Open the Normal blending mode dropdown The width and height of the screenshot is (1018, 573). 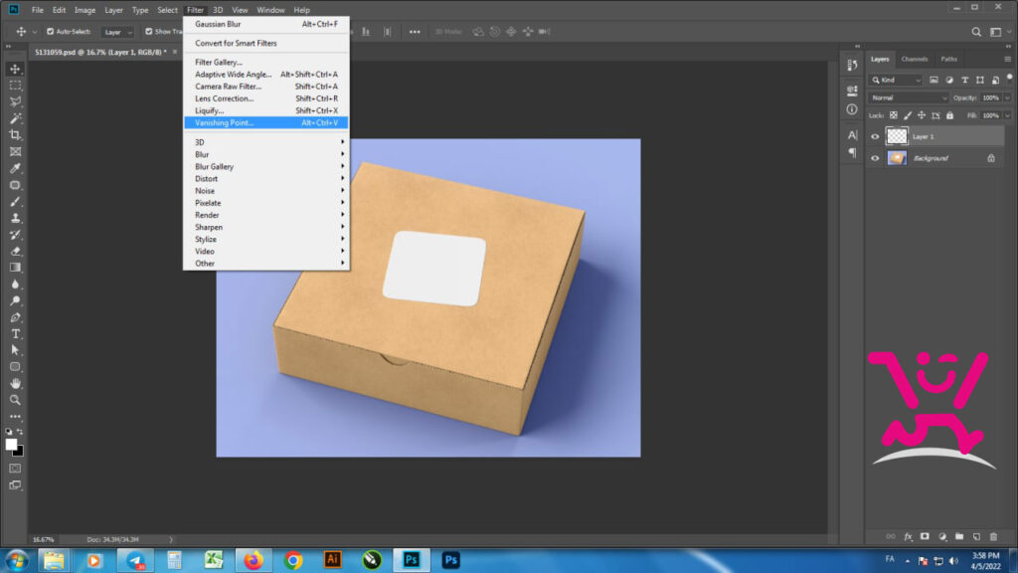click(909, 97)
